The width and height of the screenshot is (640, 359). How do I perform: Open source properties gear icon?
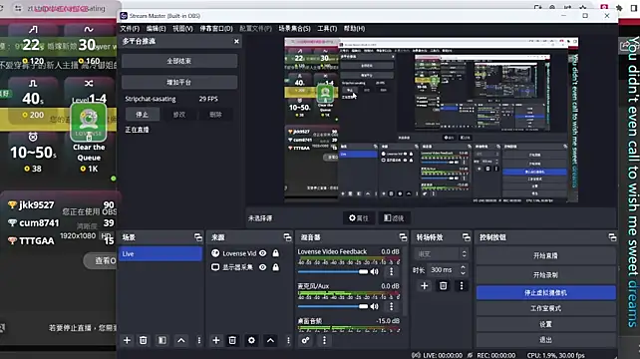coord(251,340)
